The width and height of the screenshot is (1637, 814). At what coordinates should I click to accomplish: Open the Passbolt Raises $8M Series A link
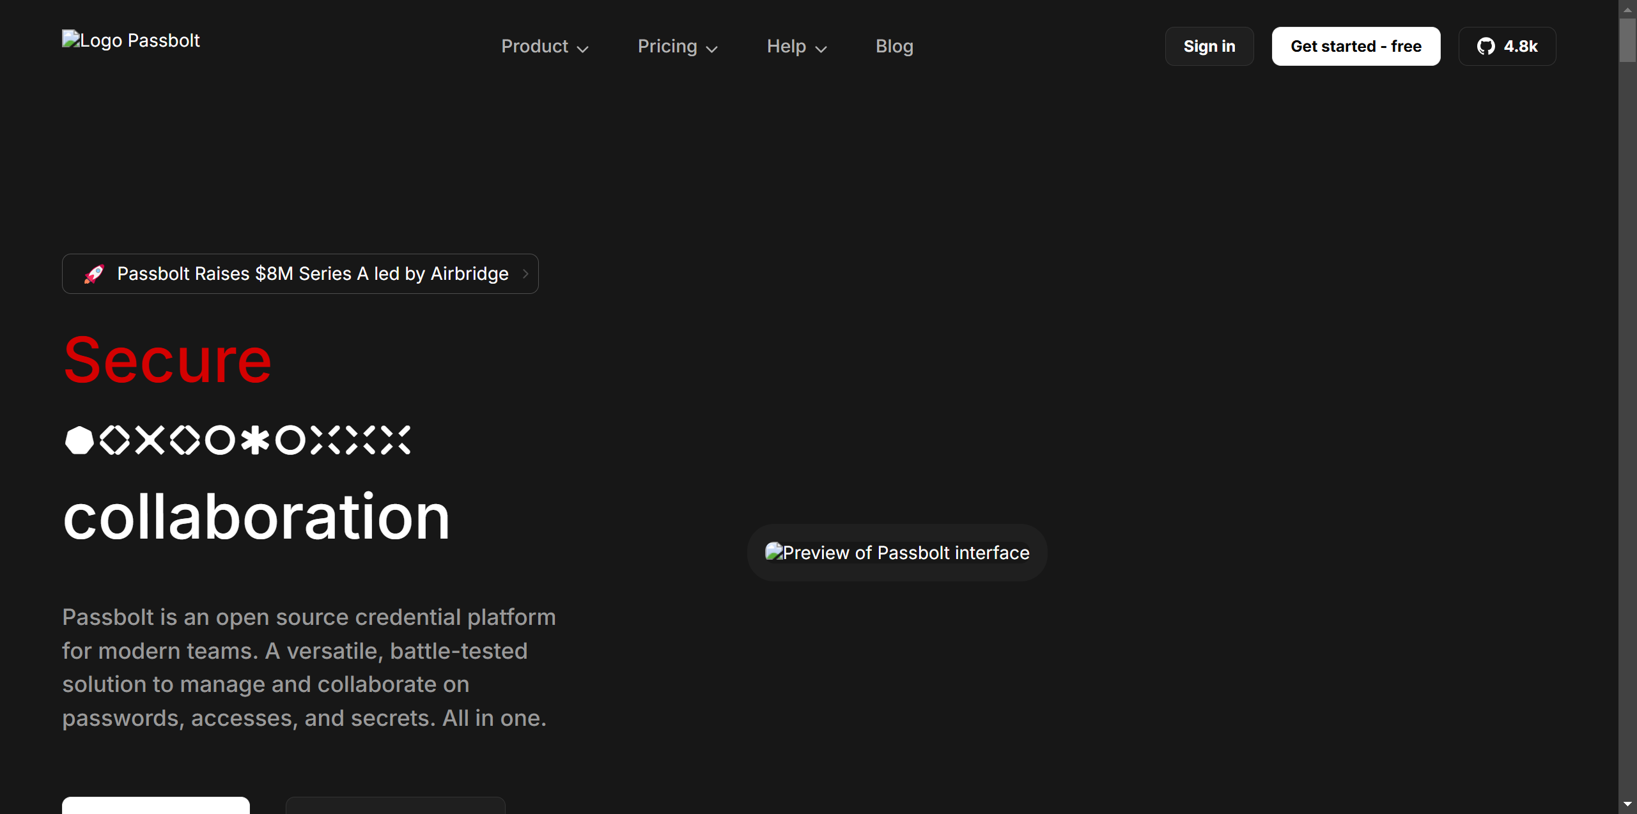point(313,274)
